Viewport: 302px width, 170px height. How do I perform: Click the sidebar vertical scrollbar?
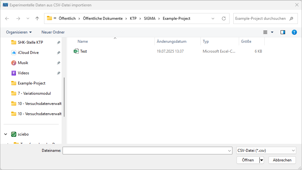(64, 97)
